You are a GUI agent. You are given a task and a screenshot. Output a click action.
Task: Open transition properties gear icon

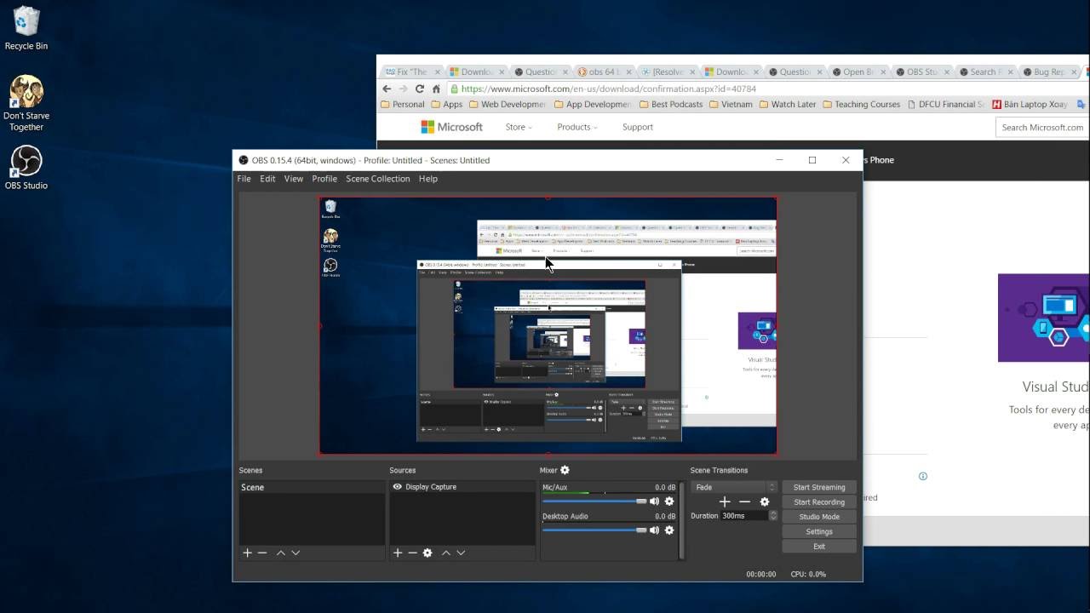coord(765,501)
